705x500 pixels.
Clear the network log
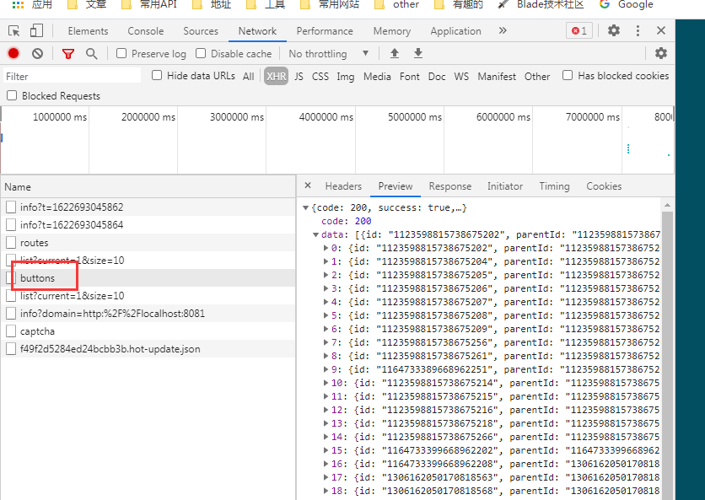[38, 53]
